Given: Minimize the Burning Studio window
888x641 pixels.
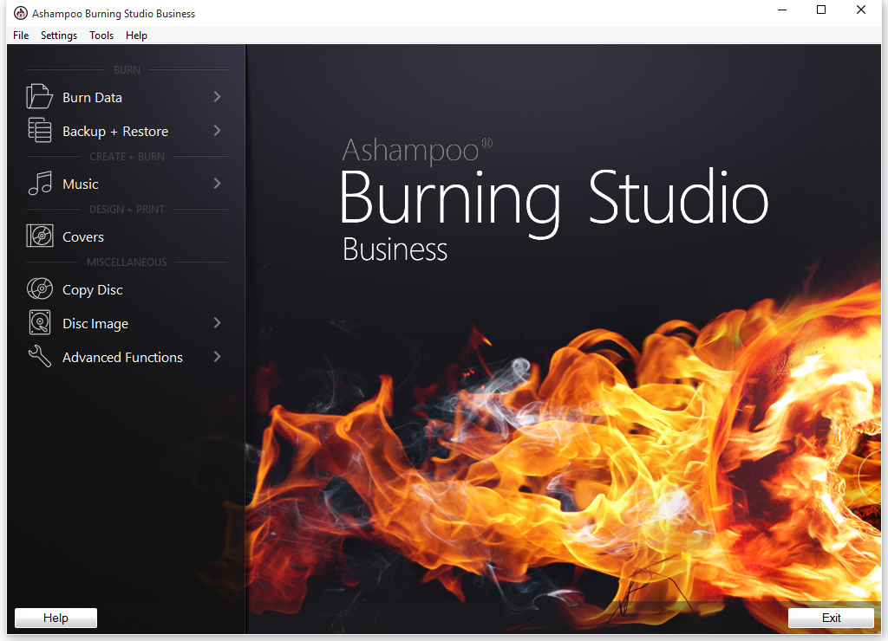Looking at the screenshot, I should [x=782, y=10].
